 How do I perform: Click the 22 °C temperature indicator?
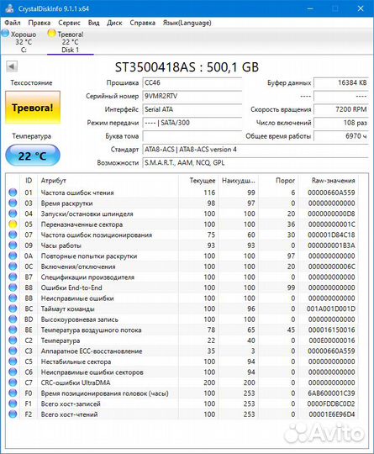[x=33, y=156]
